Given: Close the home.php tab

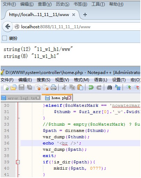Looking at the screenshot, I should (69, 97).
